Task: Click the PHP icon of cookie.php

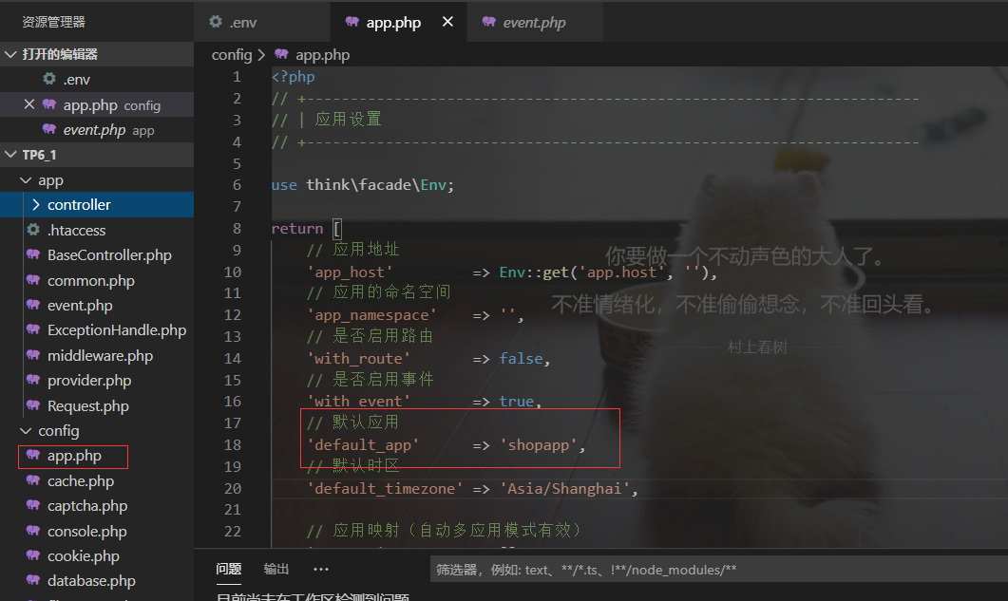Action: [33, 555]
